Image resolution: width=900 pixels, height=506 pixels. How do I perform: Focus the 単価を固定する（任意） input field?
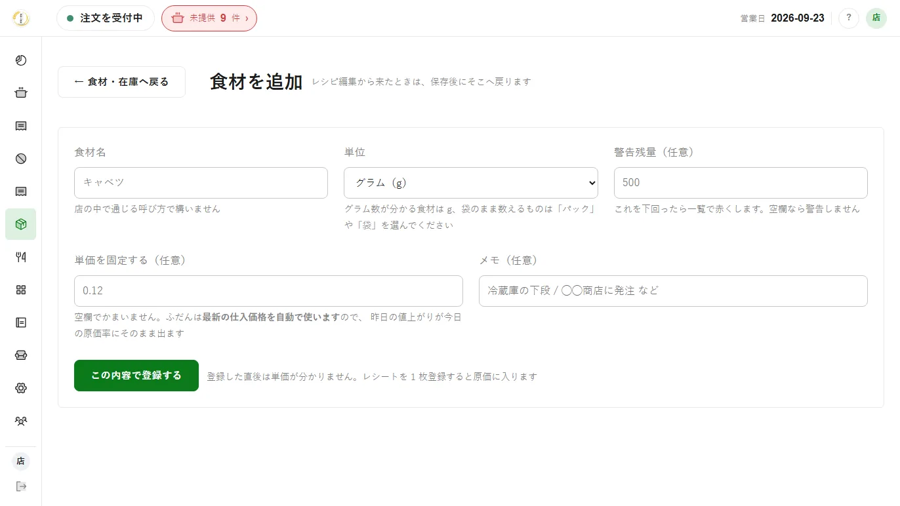point(268,291)
